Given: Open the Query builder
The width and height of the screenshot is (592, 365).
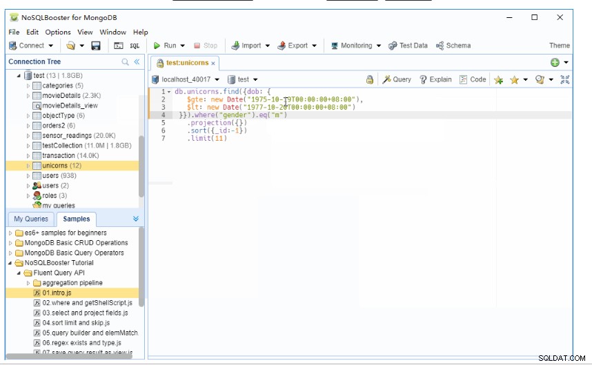Looking at the screenshot, I should pos(397,79).
